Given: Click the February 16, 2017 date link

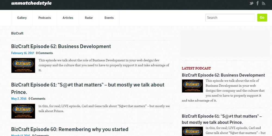Looking at the screenshot, I should click(x=23, y=53).
